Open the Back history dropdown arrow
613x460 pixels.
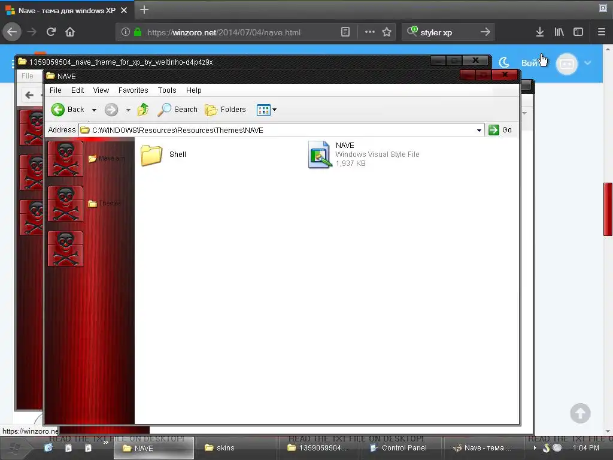(94, 110)
